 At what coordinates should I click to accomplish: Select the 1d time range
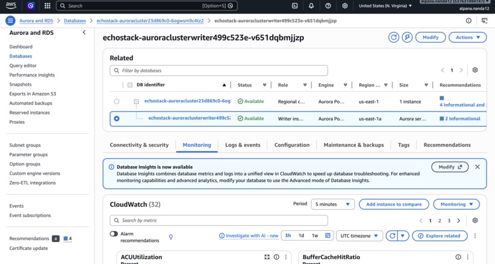pyautogui.click(x=301, y=236)
